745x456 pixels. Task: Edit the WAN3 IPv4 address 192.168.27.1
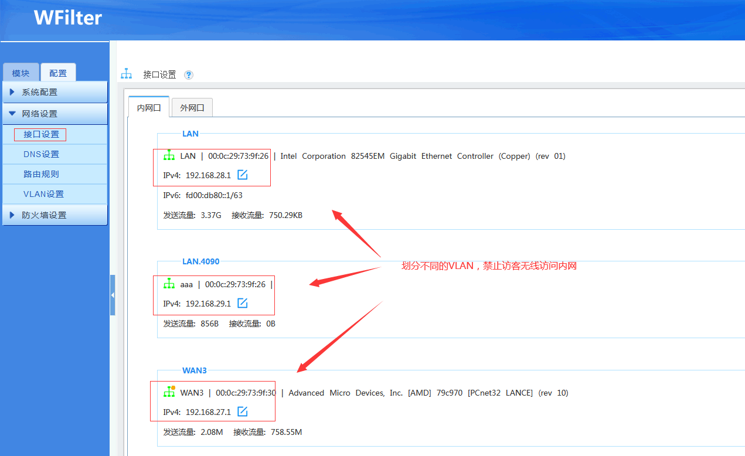click(242, 411)
